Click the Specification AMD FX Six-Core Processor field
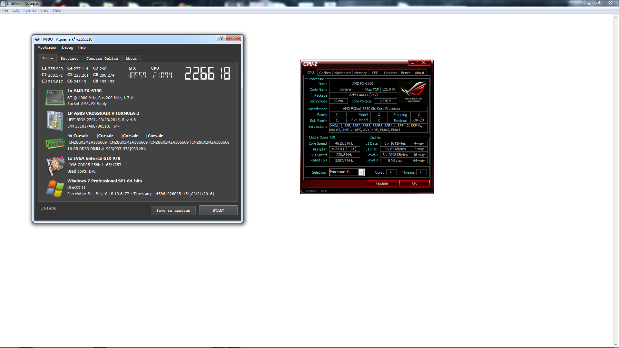Viewport: 619px width, 348px height. point(378,109)
